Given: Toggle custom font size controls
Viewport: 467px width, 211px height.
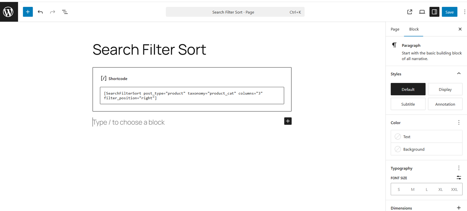Looking at the screenshot, I should pos(459,178).
